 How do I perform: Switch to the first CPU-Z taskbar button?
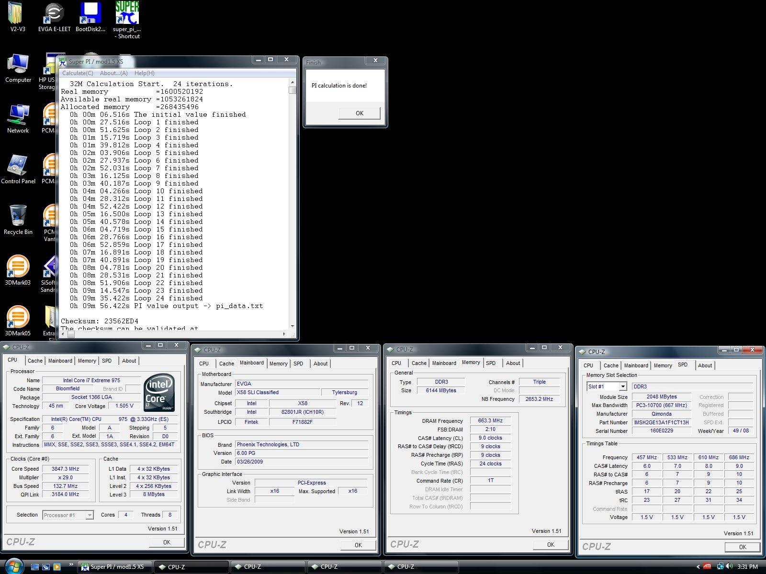(x=191, y=567)
